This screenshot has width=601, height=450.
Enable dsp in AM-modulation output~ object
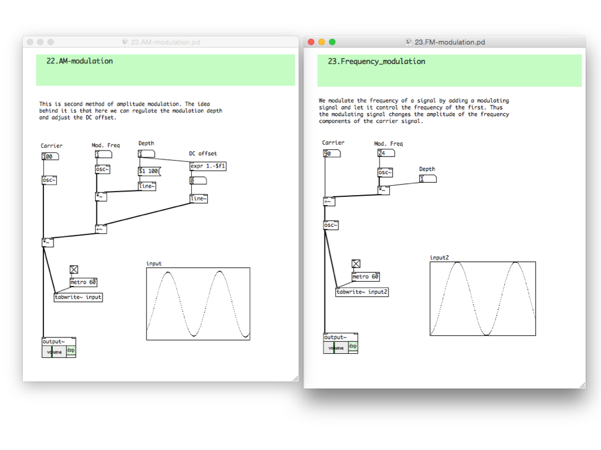pyautogui.click(x=70, y=350)
